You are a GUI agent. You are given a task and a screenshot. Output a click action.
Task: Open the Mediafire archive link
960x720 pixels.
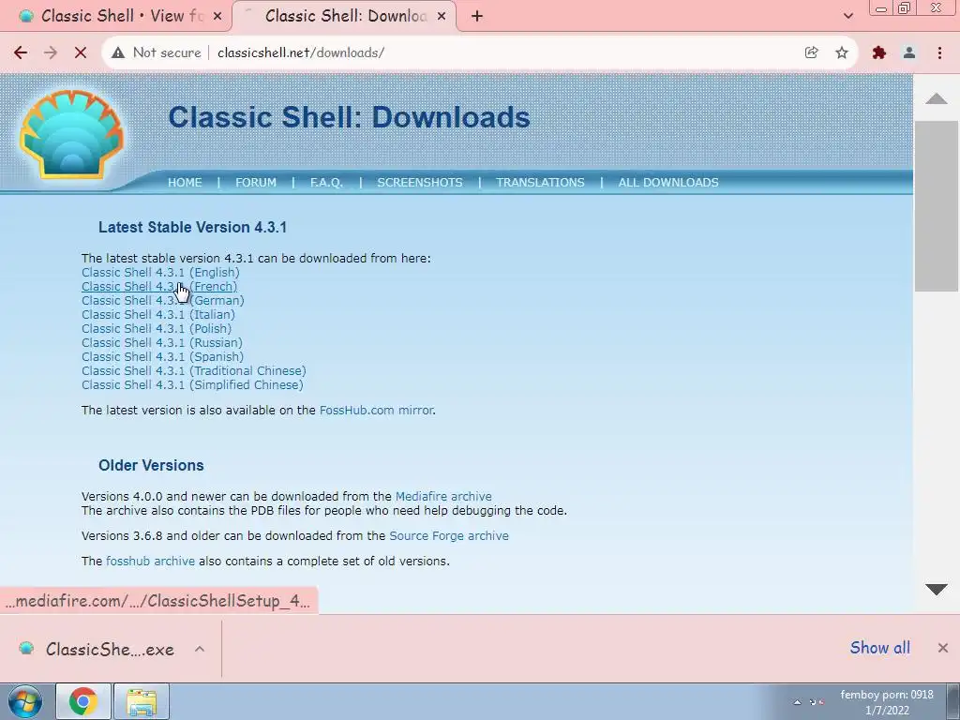[x=443, y=497]
